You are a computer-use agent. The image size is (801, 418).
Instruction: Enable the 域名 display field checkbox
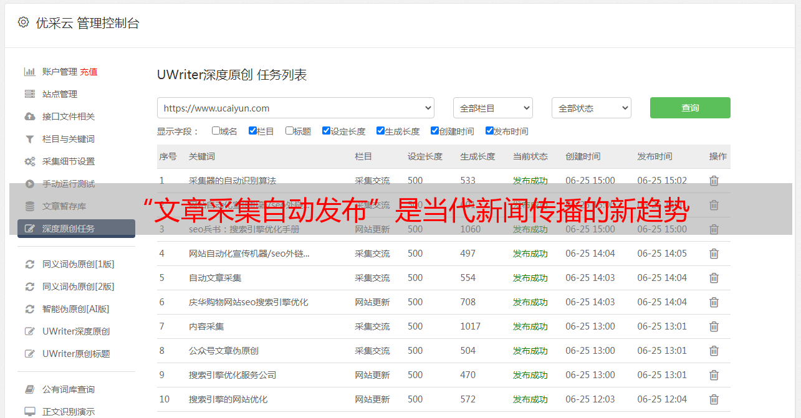point(216,131)
